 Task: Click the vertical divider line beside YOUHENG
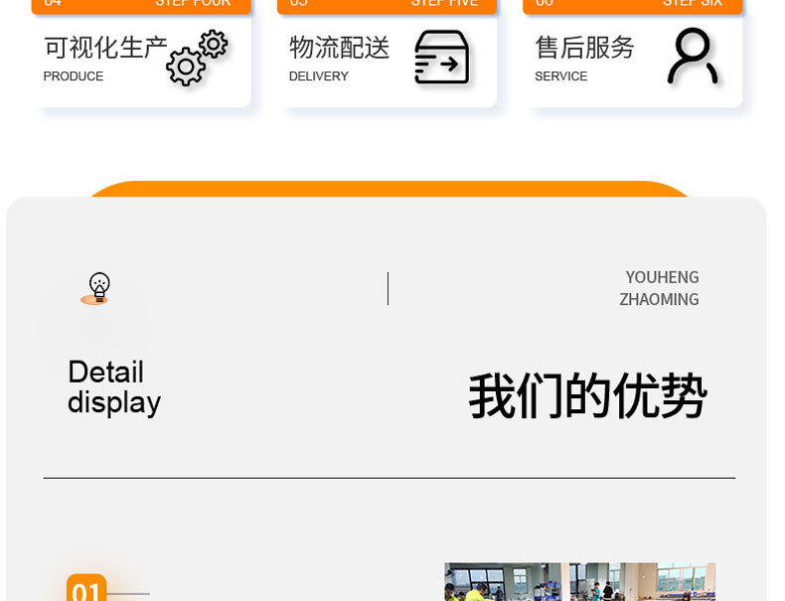click(388, 288)
